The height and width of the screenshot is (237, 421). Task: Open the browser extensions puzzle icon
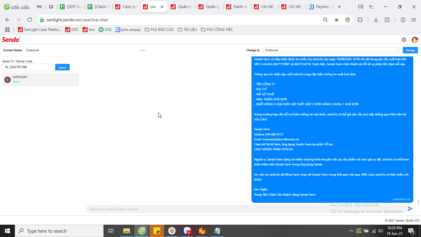(360, 20)
